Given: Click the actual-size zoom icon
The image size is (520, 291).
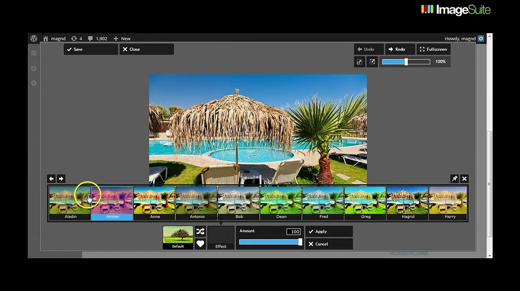Looking at the screenshot, I should coord(372,62).
